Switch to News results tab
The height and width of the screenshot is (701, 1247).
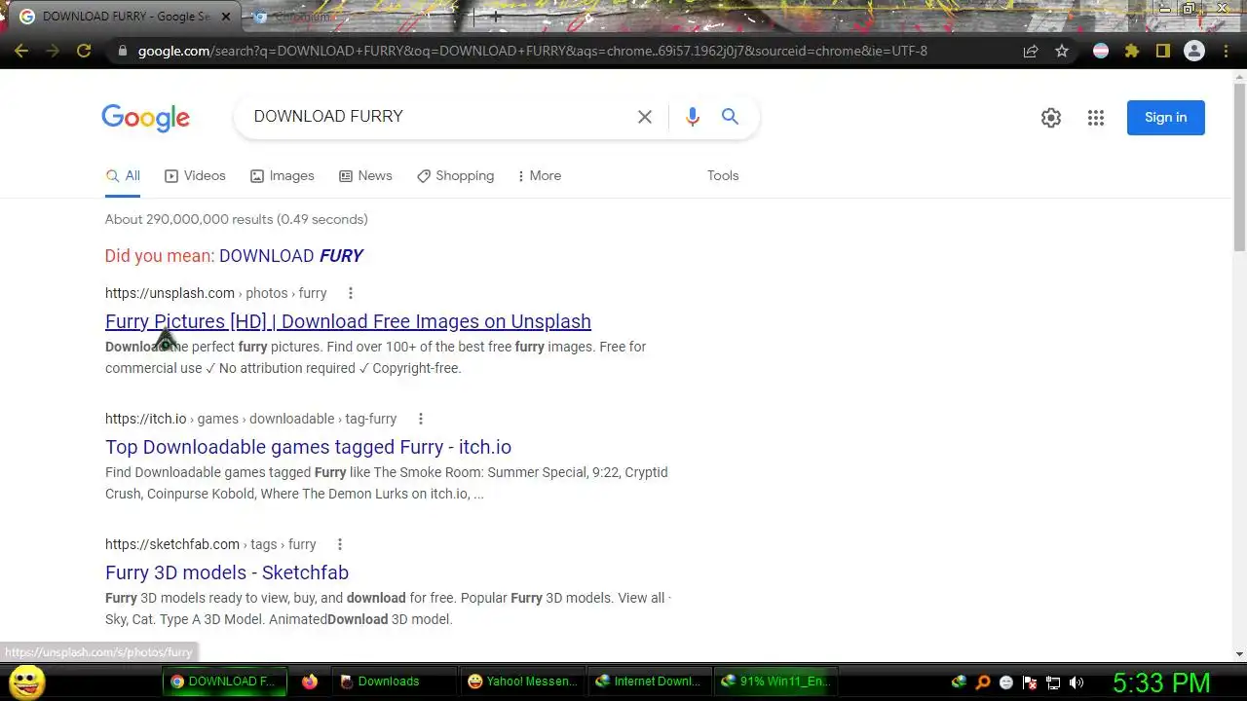click(365, 176)
